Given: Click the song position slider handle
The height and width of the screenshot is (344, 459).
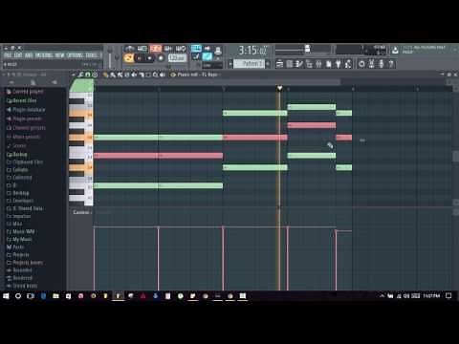Looking at the screenshot, I should pyautogui.click(x=307, y=49).
